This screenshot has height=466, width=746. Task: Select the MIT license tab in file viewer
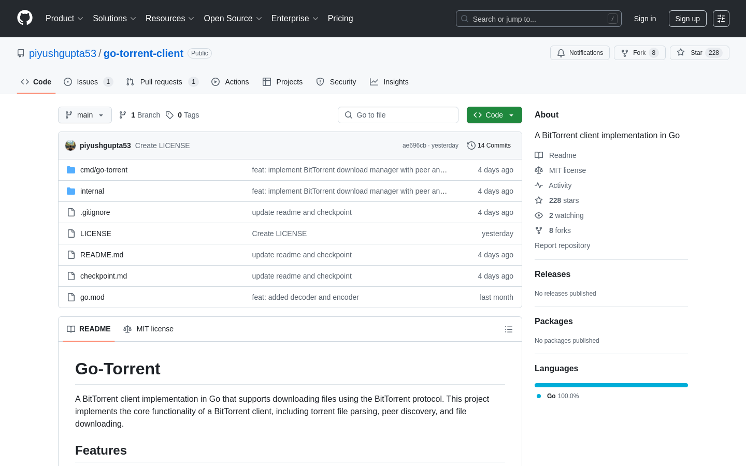point(148,329)
